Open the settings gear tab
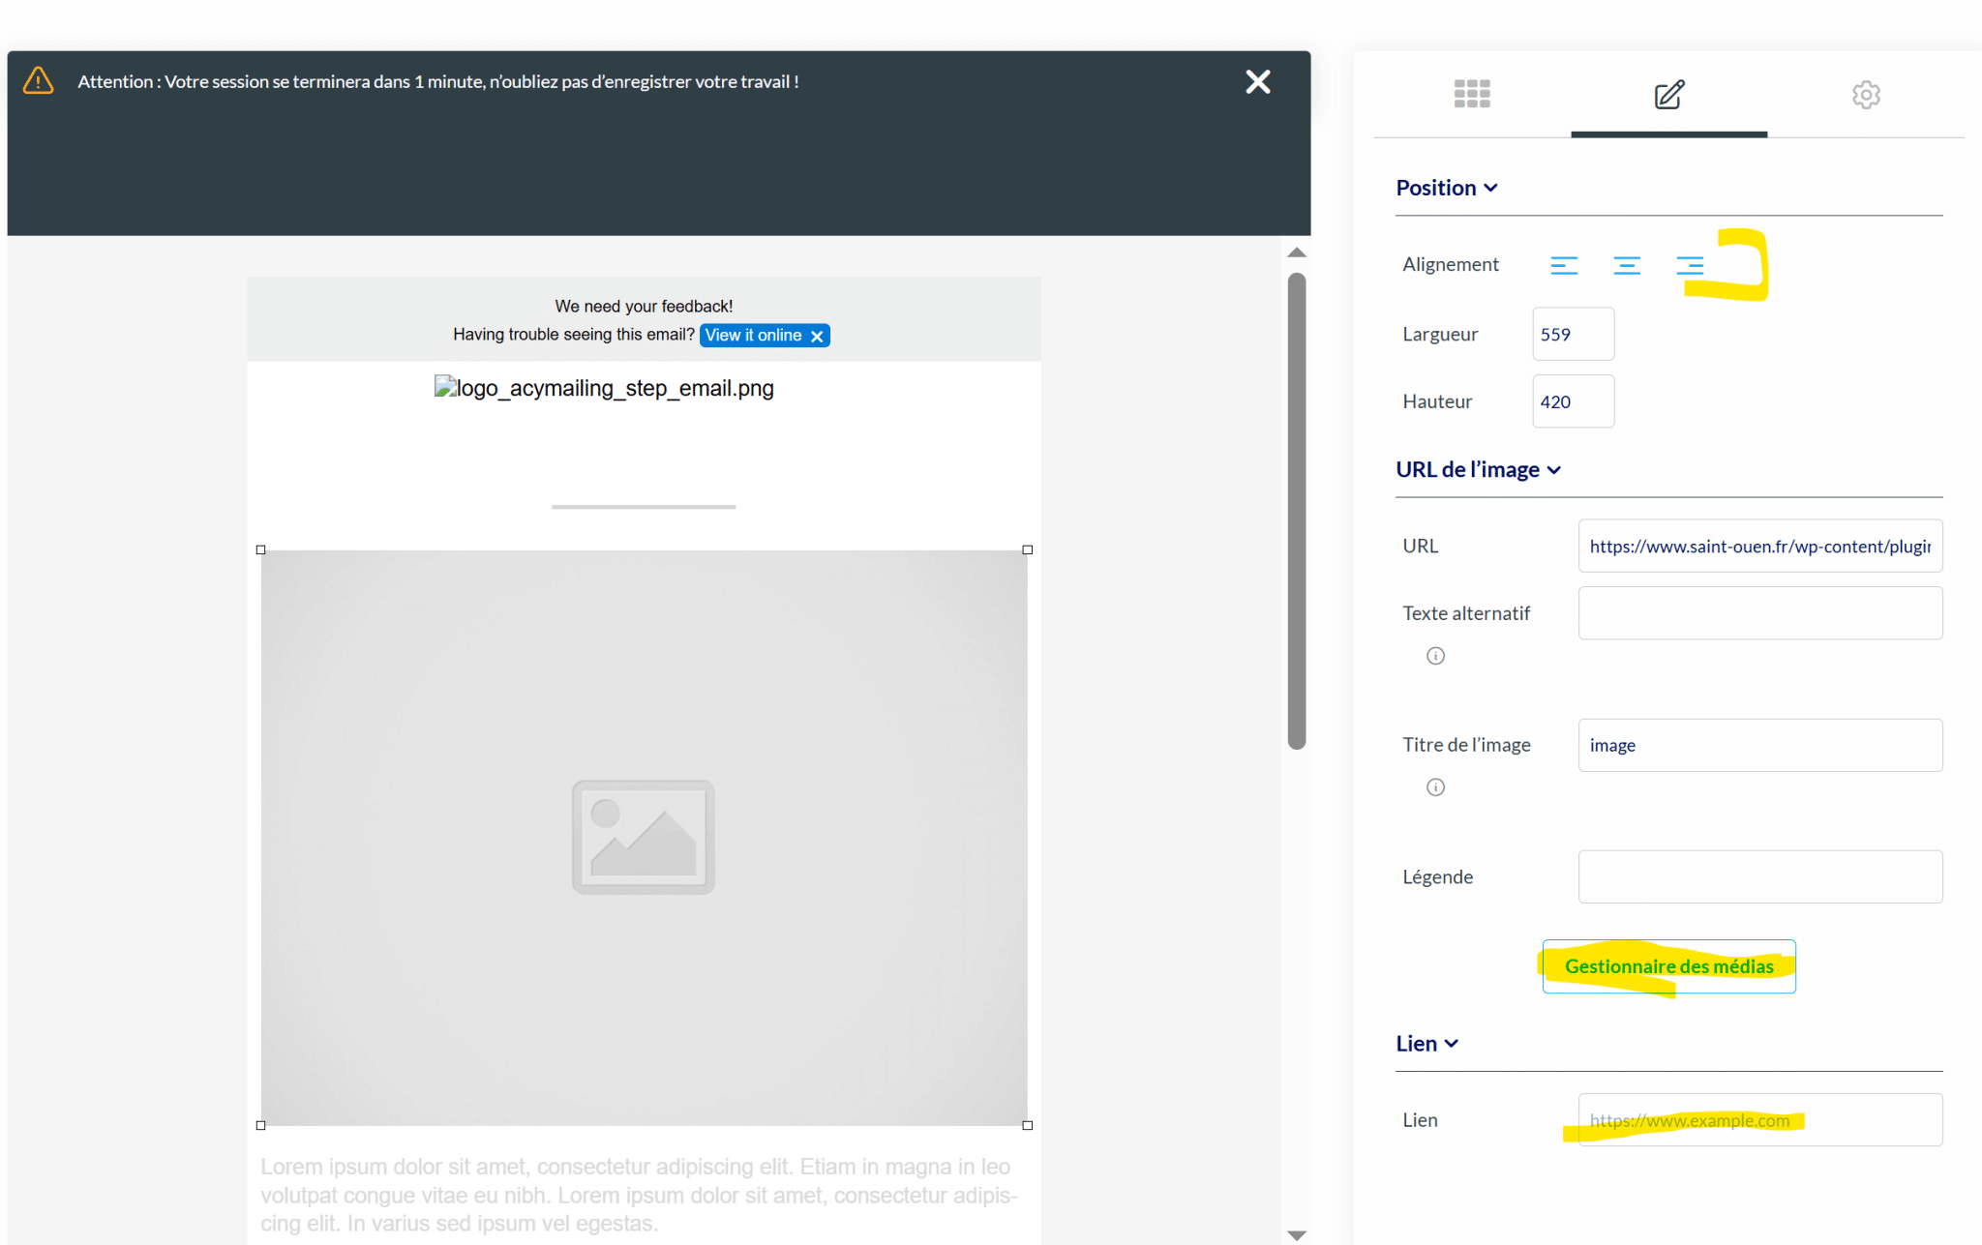Image resolution: width=1982 pixels, height=1245 pixels. pyautogui.click(x=1866, y=95)
